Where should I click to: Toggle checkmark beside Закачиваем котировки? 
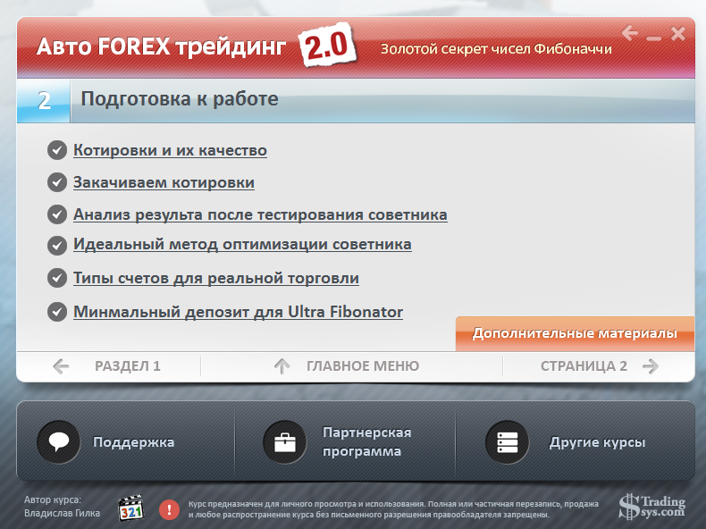57,182
